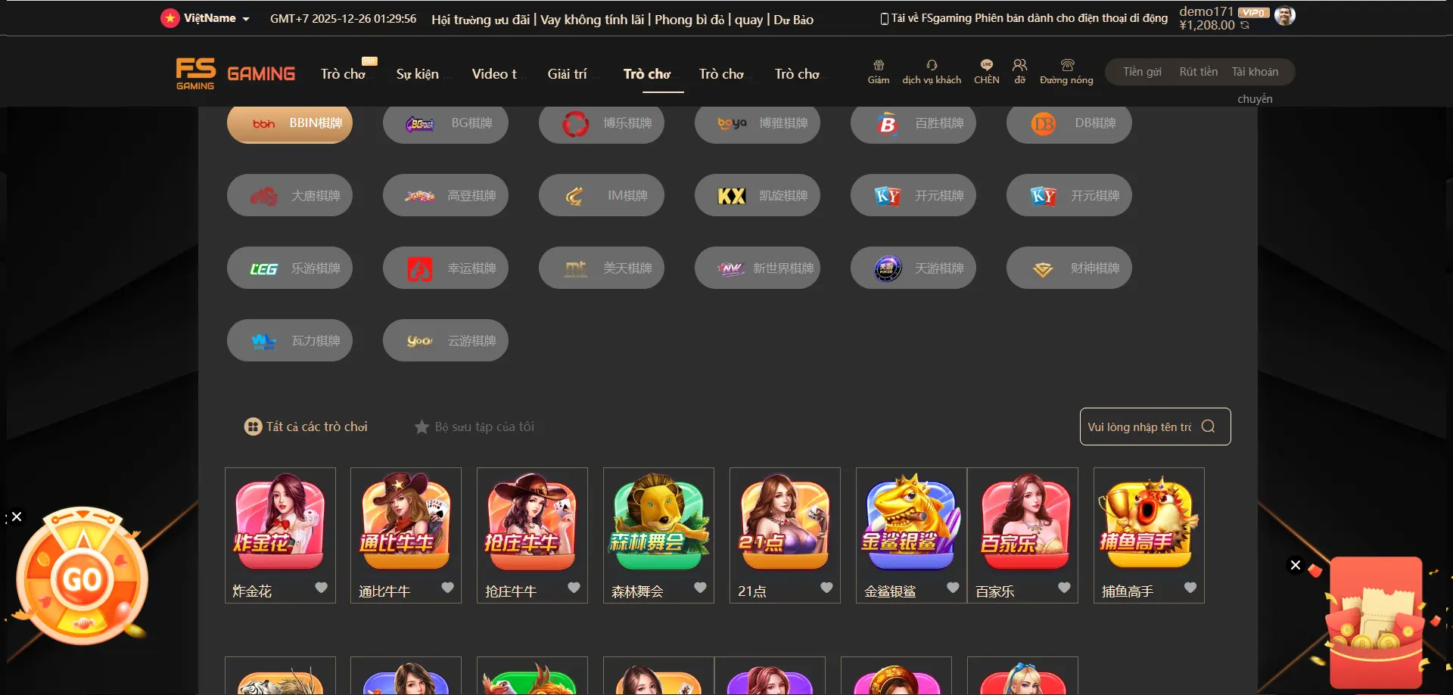Favorite the 炸金花 game heart

point(322,588)
